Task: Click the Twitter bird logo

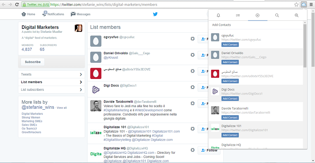Action: pyautogui.click(x=155, y=14)
